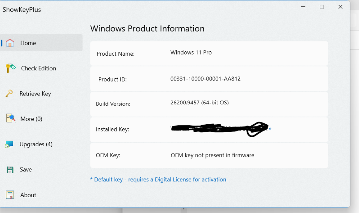The height and width of the screenshot is (213, 359).
Task: Click the About certificate icon
Action: click(x=10, y=195)
